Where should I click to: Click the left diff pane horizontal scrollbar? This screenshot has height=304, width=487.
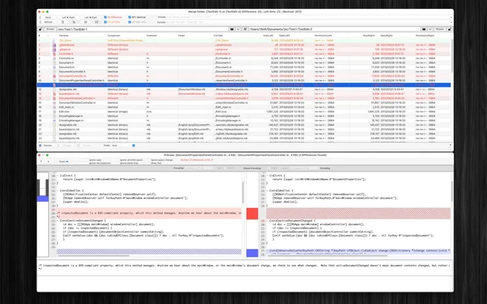pyautogui.click(x=93, y=255)
